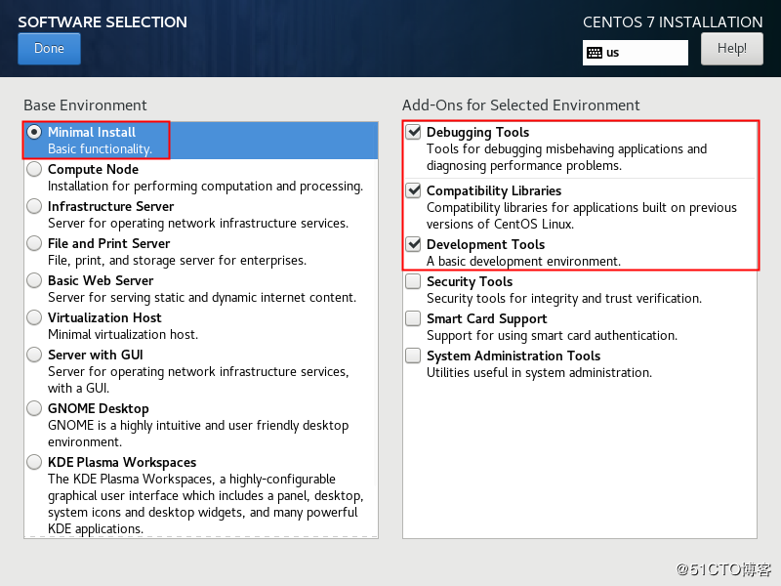Click 'Minimal virtualization host.' description
The height and width of the screenshot is (586, 781).
click(x=123, y=334)
